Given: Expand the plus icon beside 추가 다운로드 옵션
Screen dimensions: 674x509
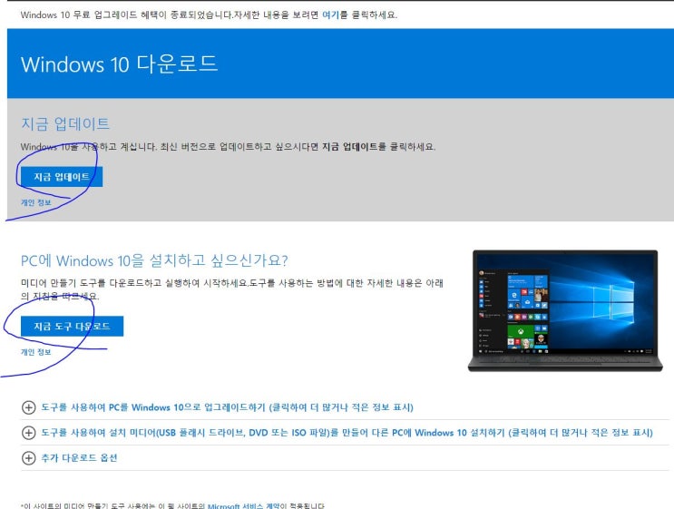Looking at the screenshot, I should point(28,458).
